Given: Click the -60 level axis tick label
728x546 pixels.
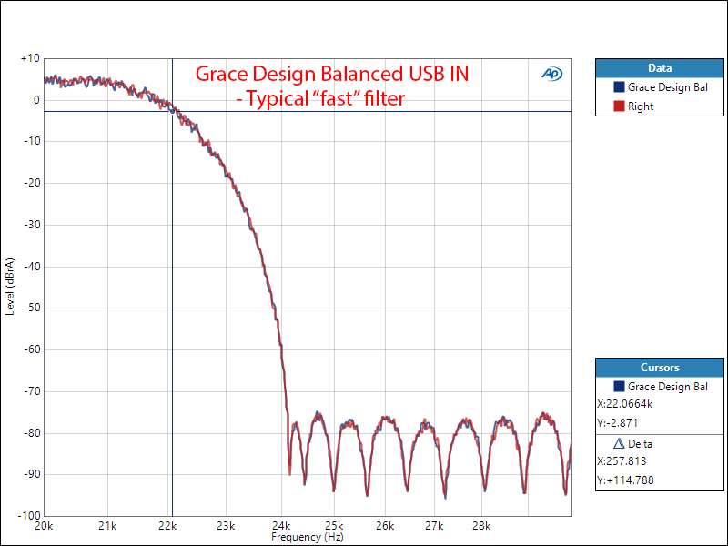Looking at the screenshot, I should [x=32, y=349].
